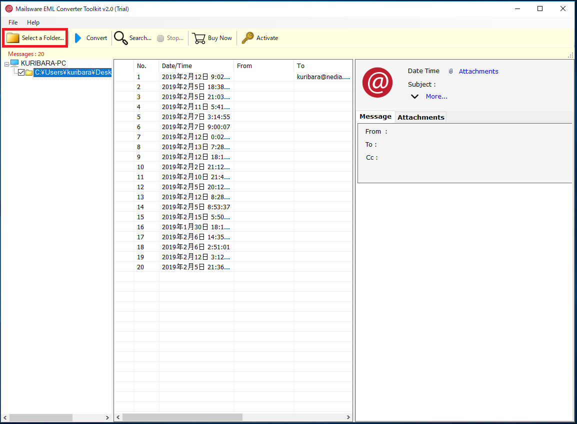The height and width of the screenshot is (424, 577).
Task: Click the Stop... button label
Action: (175, 38)
